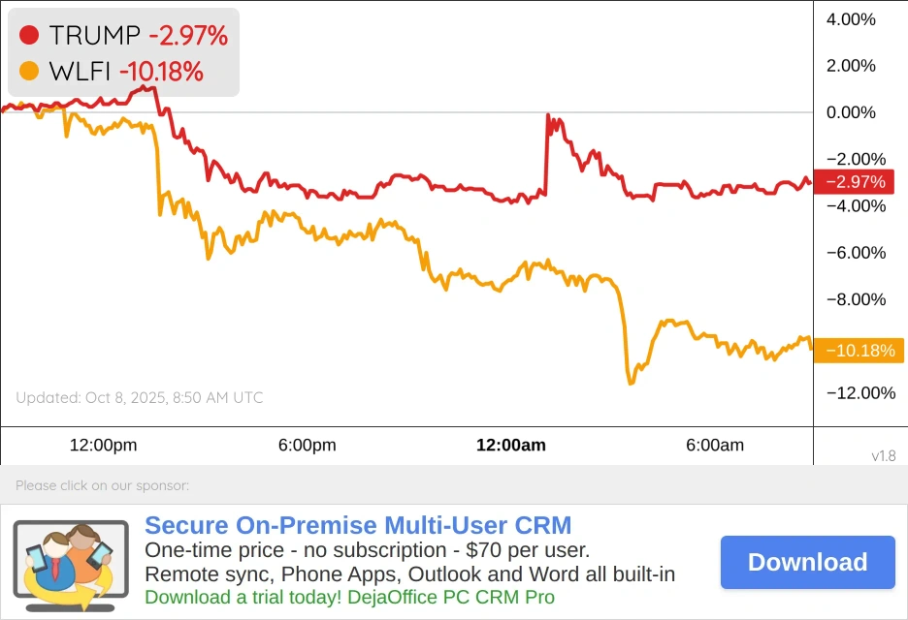Open the Secure On-Premise Multi-User CRM link
908x620 pixels.
click(x=358, y=526)
